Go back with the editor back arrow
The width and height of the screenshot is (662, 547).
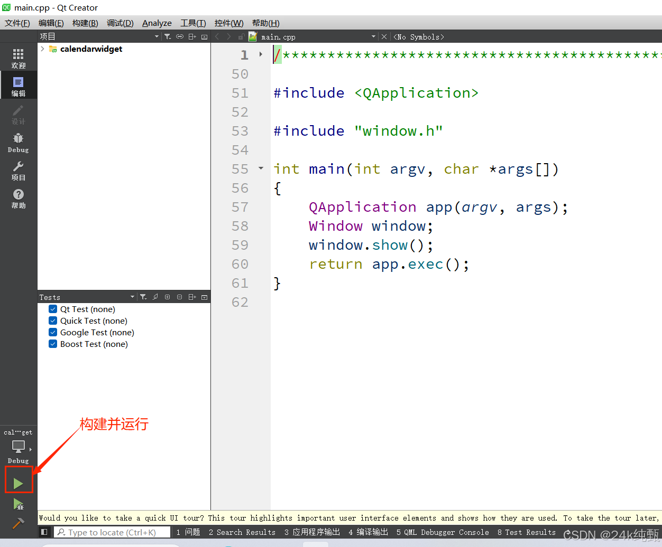coord(217,36)
